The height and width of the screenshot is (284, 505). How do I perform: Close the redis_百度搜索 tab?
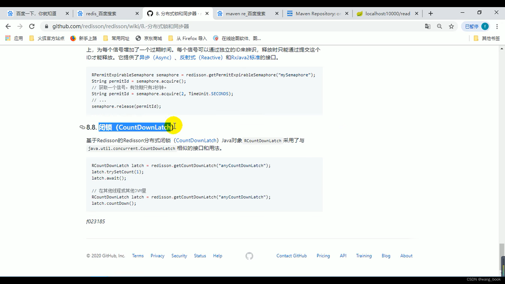point(137,13)
